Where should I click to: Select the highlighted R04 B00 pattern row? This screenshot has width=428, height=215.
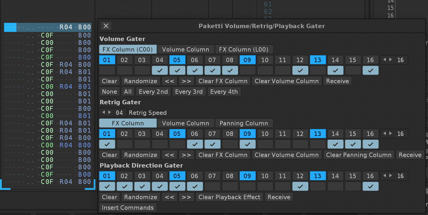(x=48, y=28)
